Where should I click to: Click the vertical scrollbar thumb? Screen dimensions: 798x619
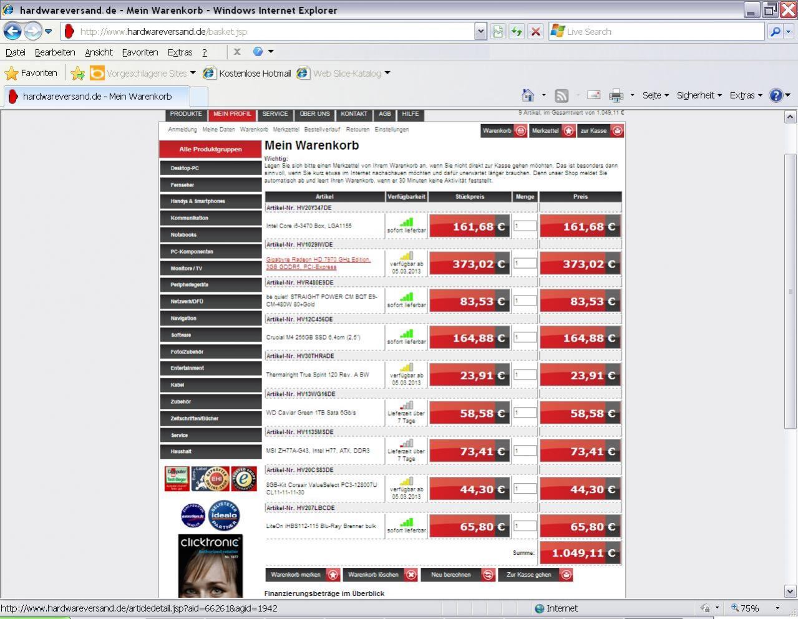click(x=790, y=291)
